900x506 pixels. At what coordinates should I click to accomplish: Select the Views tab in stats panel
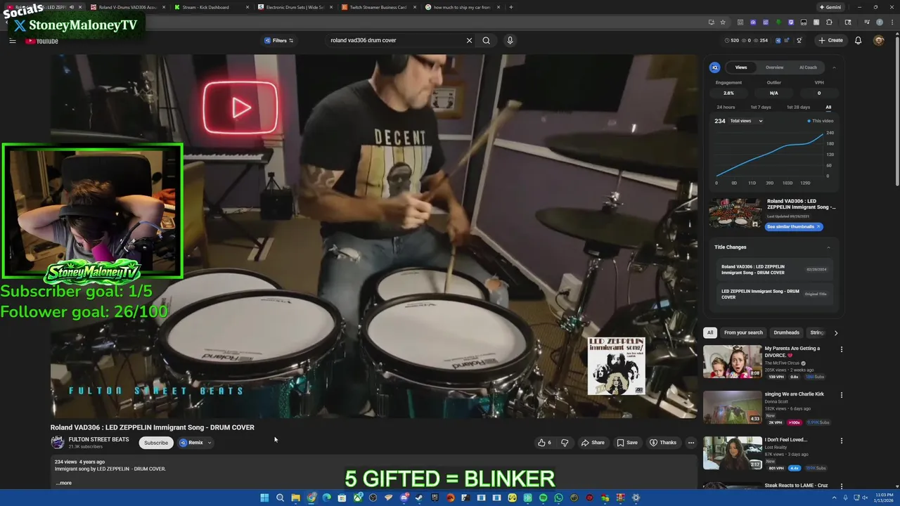[741, 67]
